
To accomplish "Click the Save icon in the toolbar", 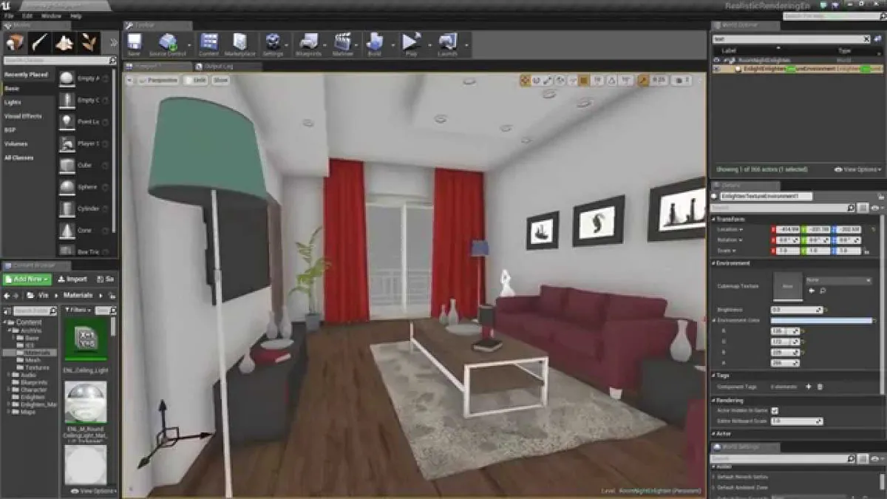I will point(134,44).
